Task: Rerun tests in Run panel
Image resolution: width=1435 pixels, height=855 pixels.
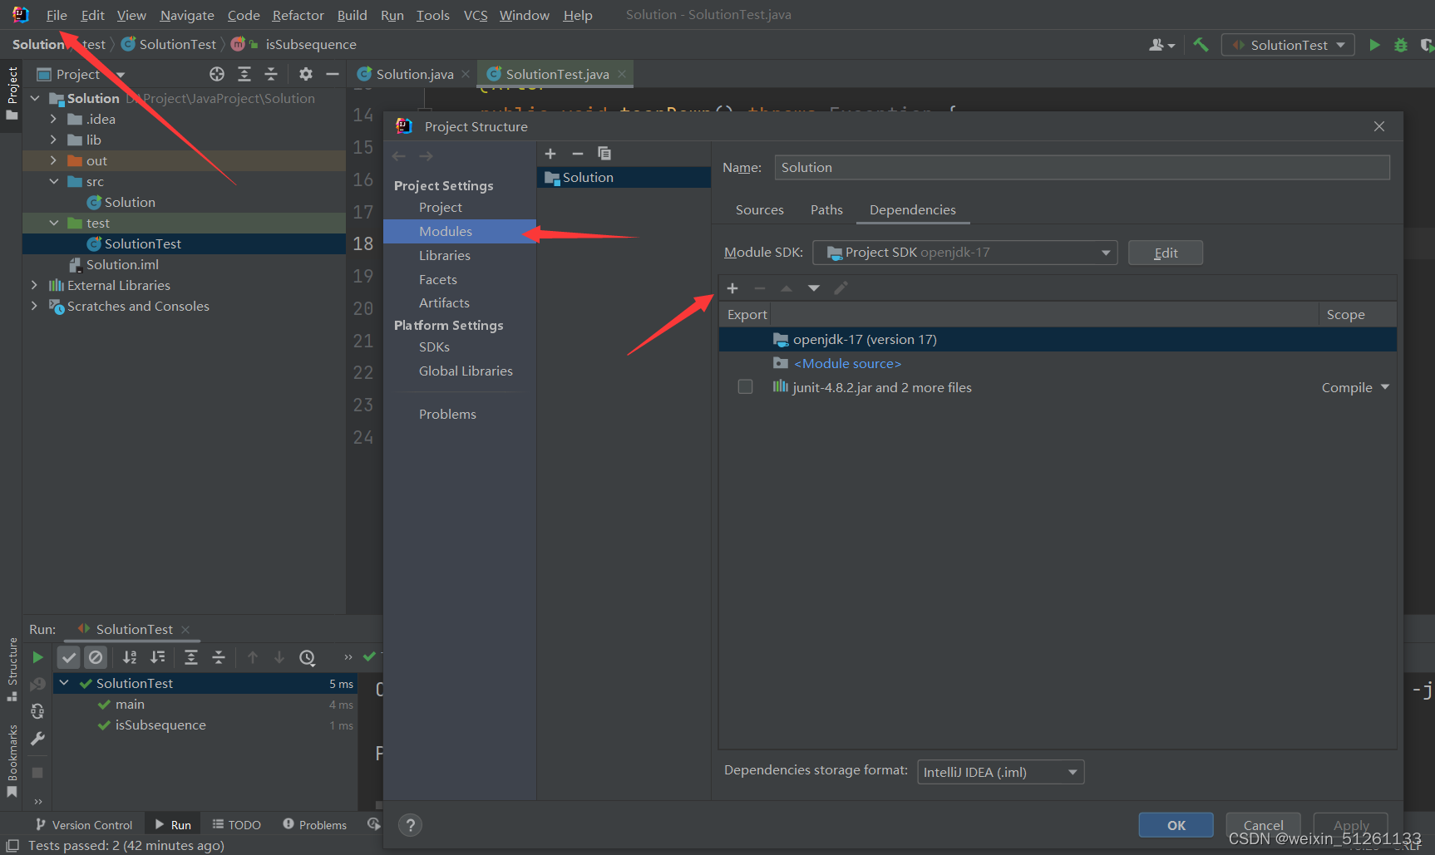Action: point(37,657)
